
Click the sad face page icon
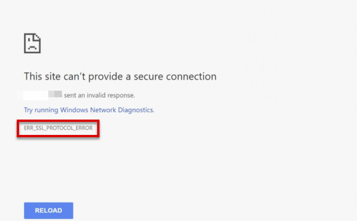[33, 43]
